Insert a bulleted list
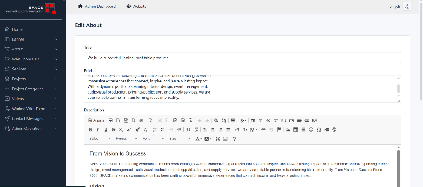423x187 pixels. pyautogui.click(x=162, y=130)
